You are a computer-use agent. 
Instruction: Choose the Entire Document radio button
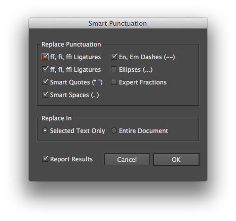point(114,130)
